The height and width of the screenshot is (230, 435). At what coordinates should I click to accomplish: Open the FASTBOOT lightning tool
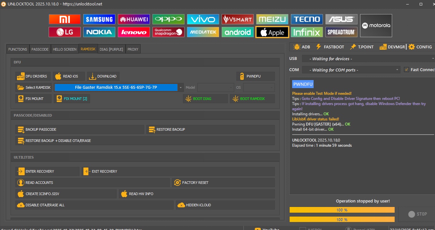click(x=330, y=47)
